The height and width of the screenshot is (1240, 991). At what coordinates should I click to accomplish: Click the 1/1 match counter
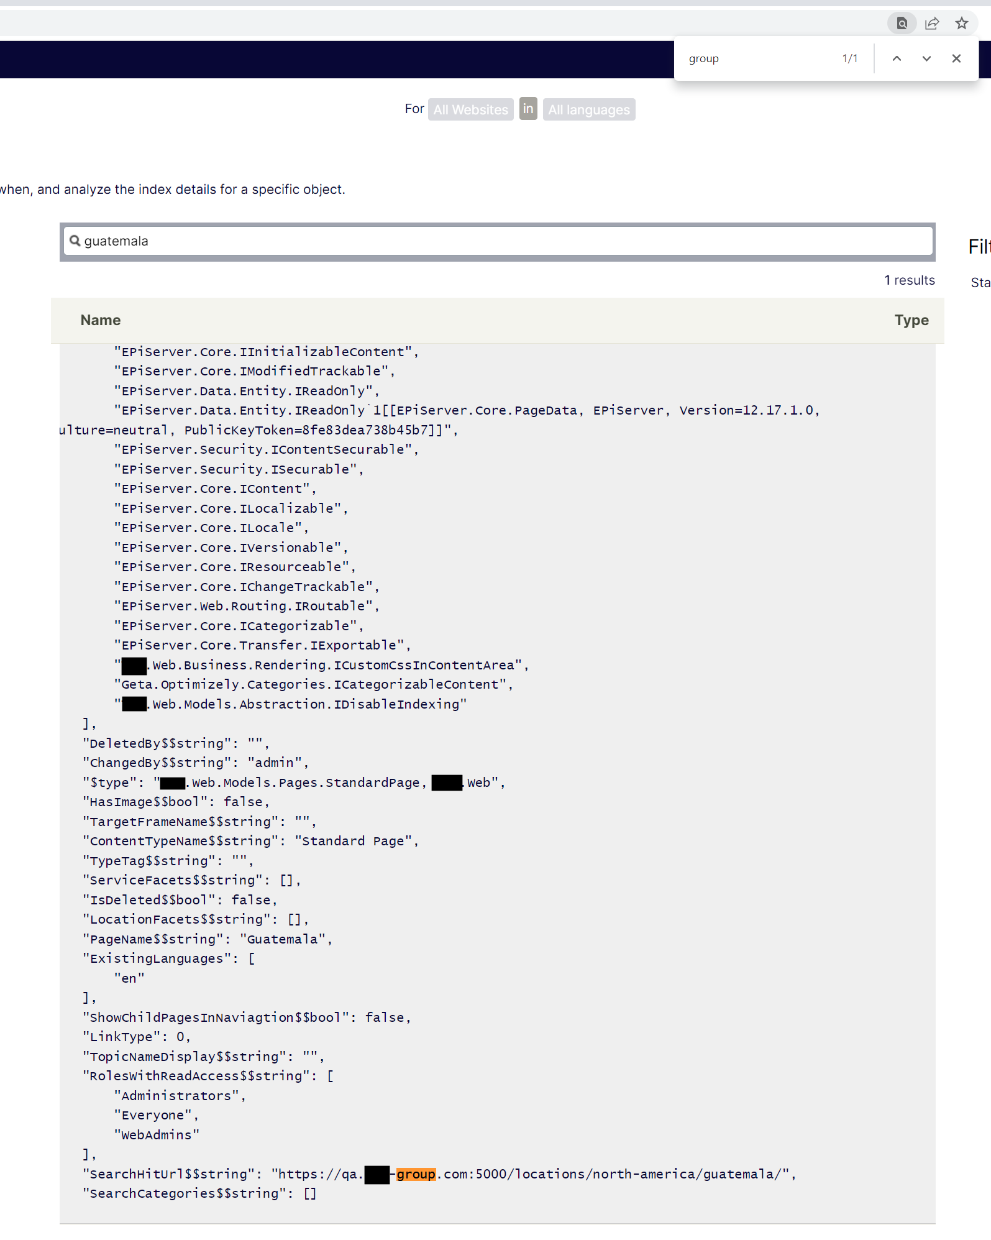(x=849, y=58)
